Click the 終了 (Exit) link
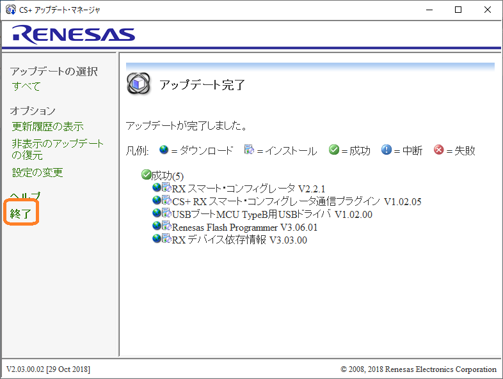503x379 pixels. click(x=20, y=213)
